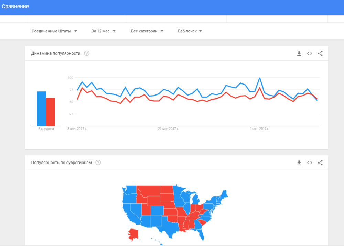Download the Популярность по субрегионам data
Viewport: 344px width, 246px height.
click(299, 163)
